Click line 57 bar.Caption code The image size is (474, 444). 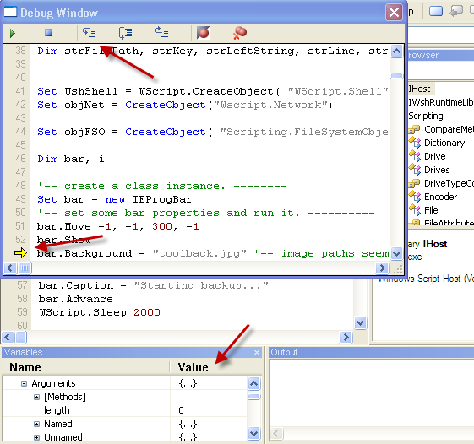tap(153, 285)
